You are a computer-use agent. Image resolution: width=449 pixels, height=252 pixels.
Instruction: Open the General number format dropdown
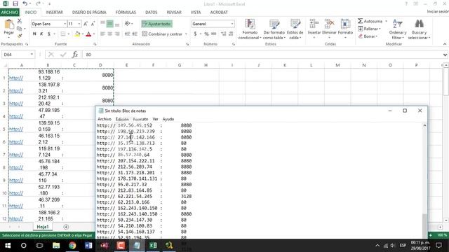point(232,24)
